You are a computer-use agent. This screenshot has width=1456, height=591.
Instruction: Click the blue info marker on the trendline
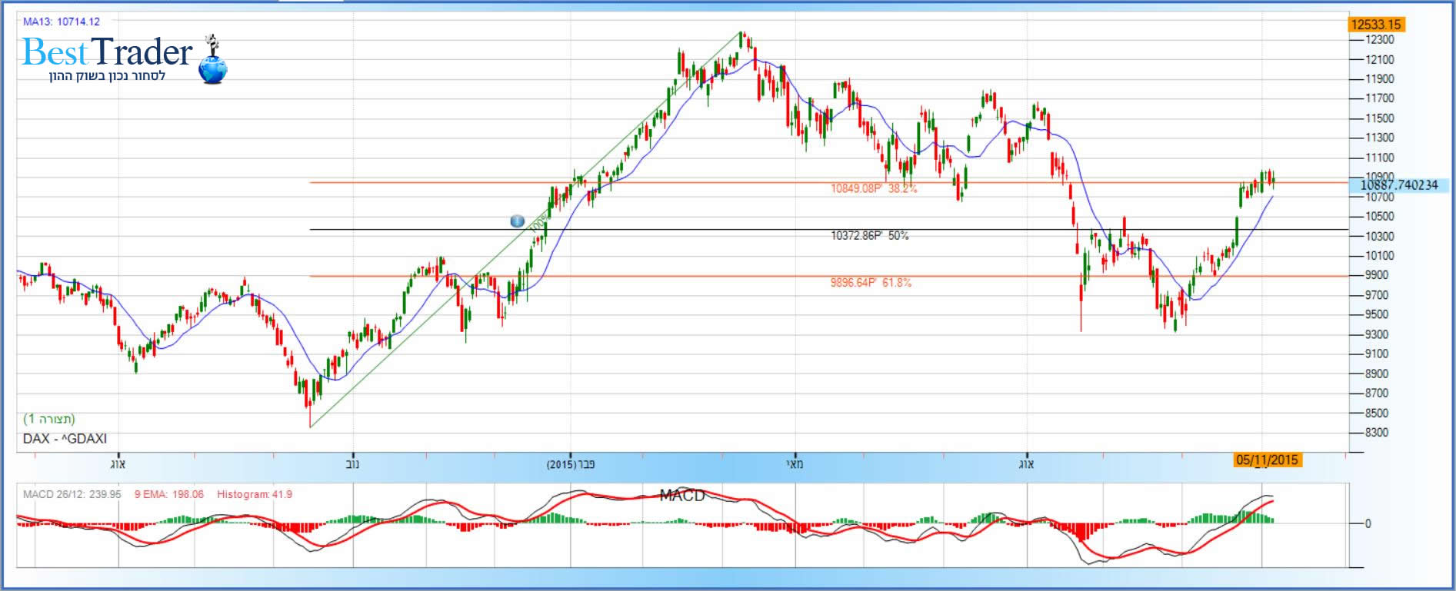[x=518, y=221]
